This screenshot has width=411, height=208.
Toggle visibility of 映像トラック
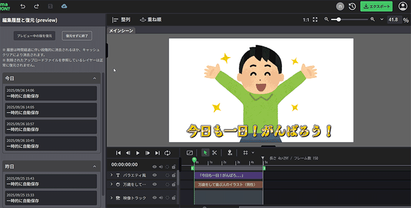coord(155,198)
